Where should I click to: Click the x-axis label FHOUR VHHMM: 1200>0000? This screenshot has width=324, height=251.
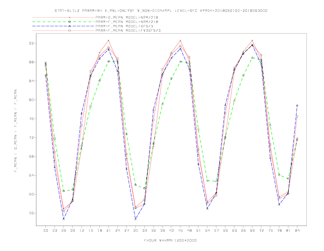point(170,240)
